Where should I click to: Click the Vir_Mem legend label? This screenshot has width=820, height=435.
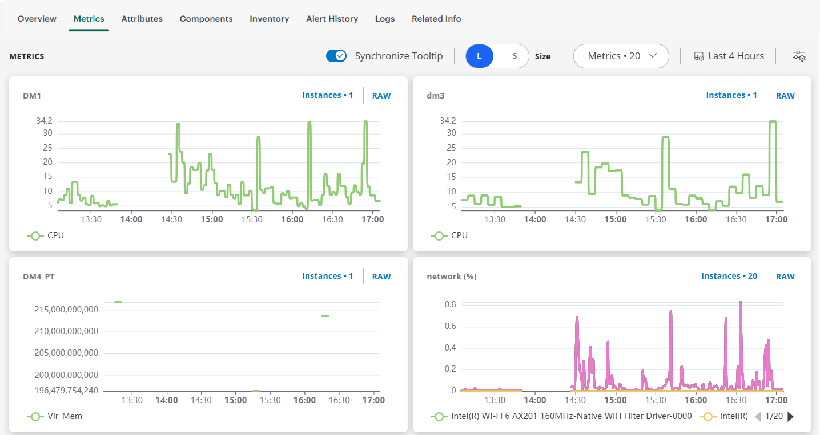[x=65, y=416]
